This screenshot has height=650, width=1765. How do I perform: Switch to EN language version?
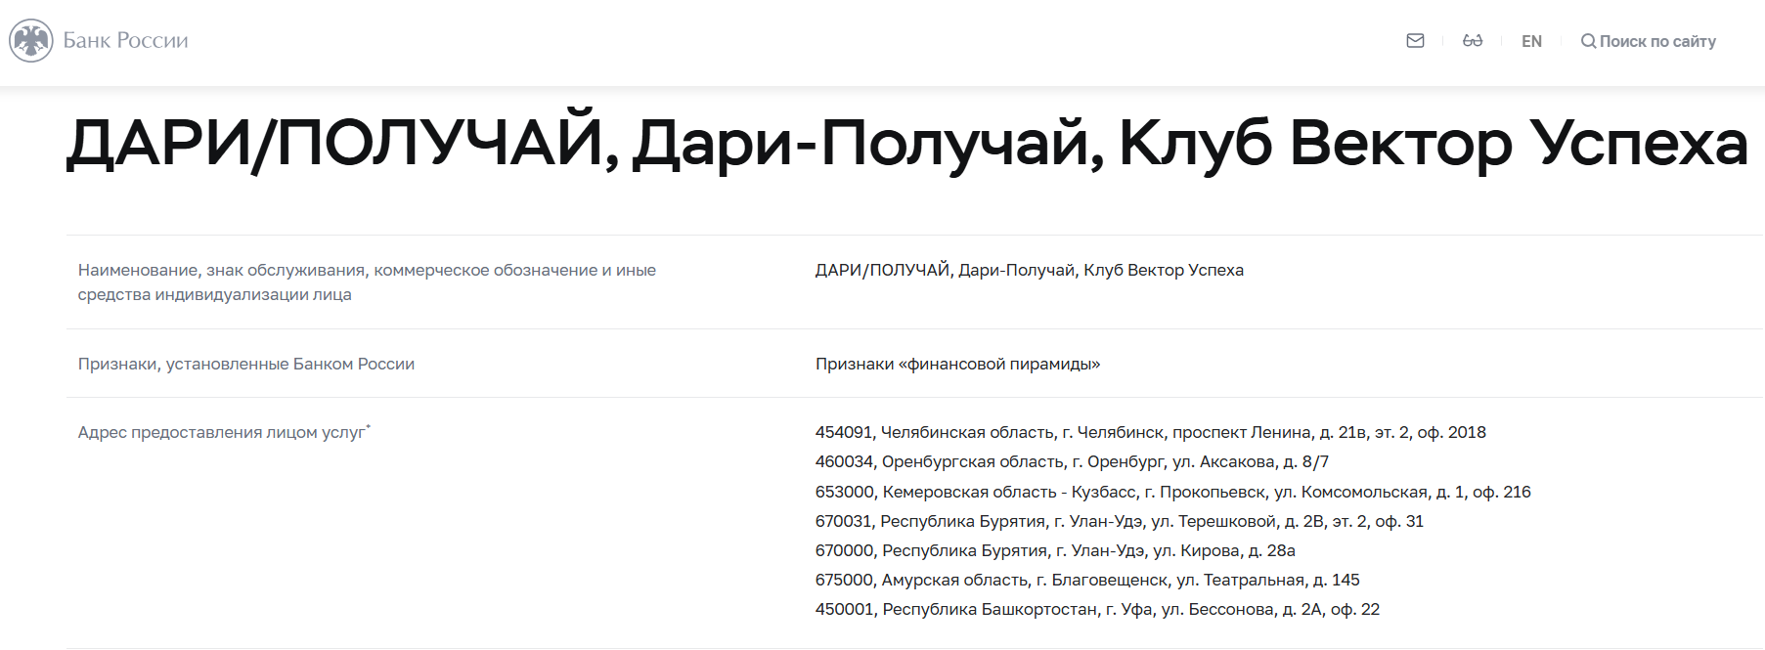coord(1531,41)
